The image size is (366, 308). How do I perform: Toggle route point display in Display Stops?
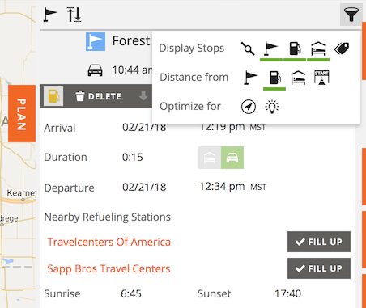click(x=248, y=49)
